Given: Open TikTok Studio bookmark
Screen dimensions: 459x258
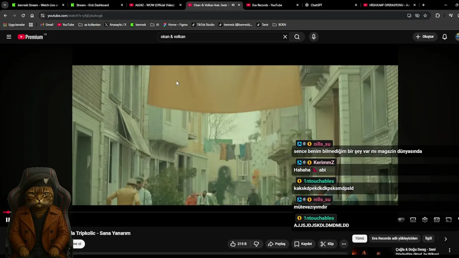Looking at the screenshot, I should pyautogui.click(x=203, y=25).
